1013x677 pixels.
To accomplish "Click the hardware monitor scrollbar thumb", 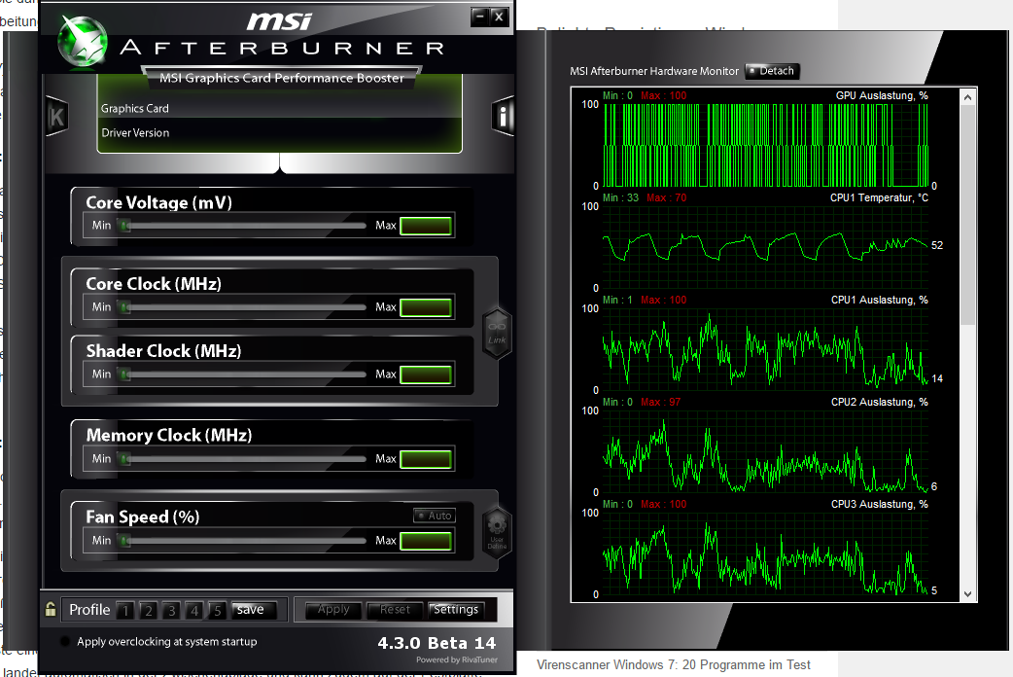I will click(967, 215).
